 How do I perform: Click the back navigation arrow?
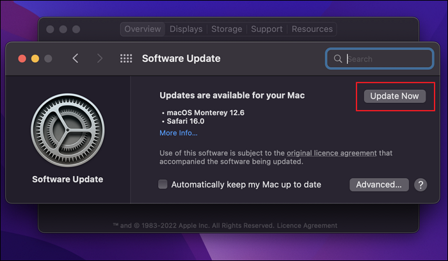coord(76,58)
